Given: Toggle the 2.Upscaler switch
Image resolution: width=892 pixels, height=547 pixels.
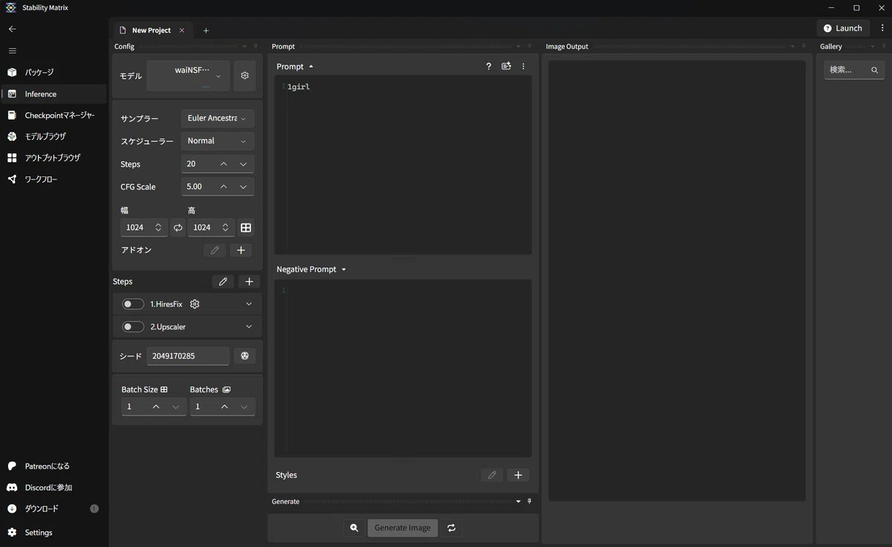Looking at the screenshot, I should click(x=133, y=326).
